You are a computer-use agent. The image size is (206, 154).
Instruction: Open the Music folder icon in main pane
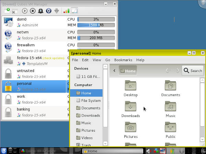click(x=170, y=106)
